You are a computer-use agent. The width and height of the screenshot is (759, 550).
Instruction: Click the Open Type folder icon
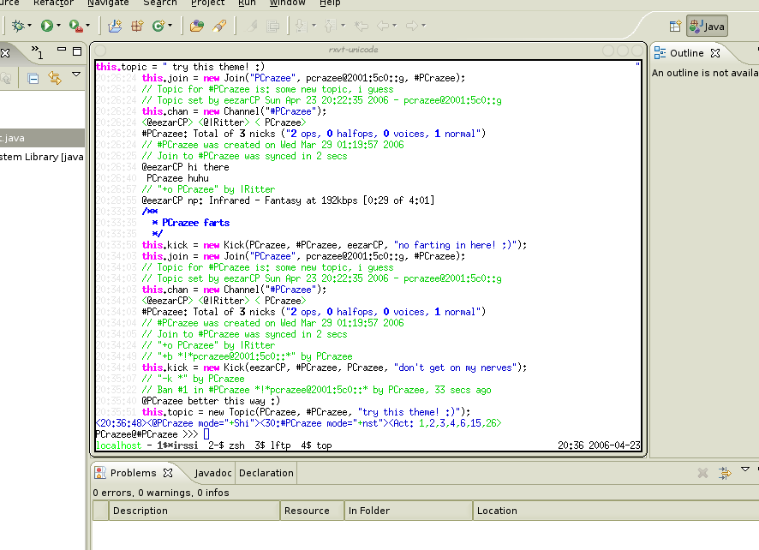click(197, 27)
